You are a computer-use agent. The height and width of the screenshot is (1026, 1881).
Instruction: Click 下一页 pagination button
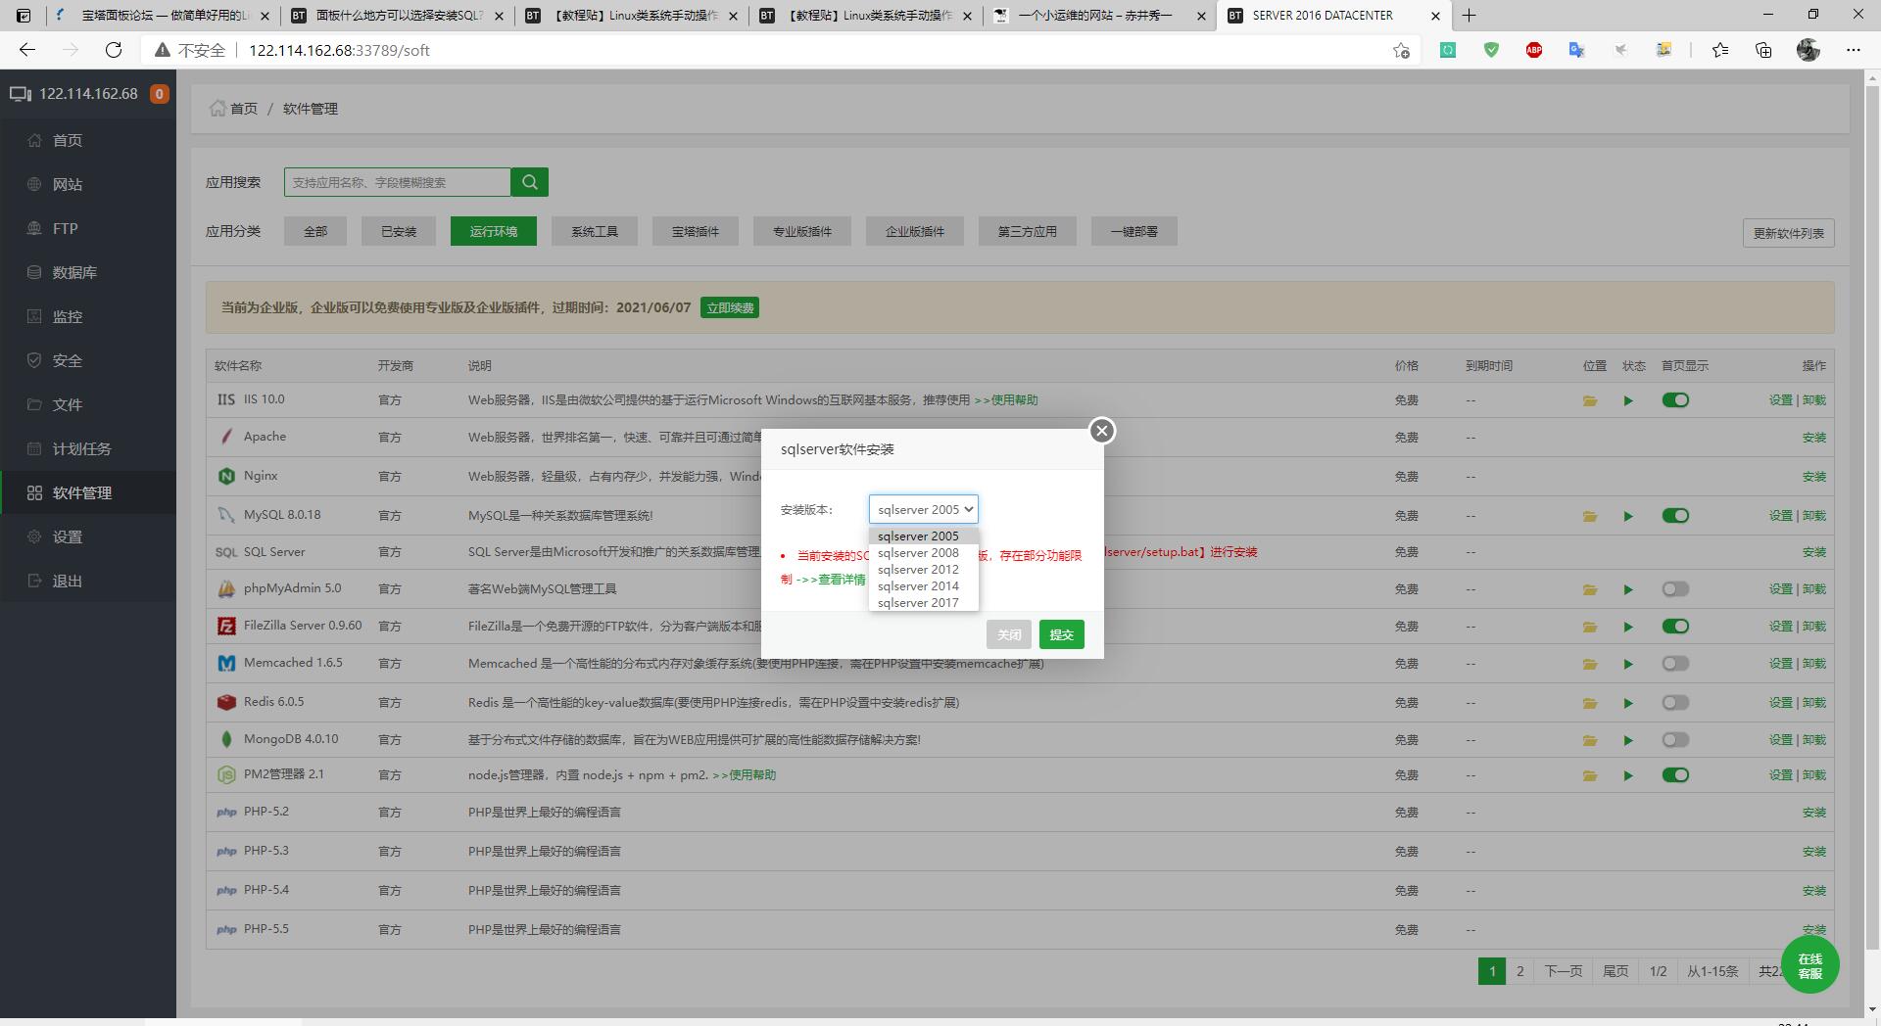1564,971
